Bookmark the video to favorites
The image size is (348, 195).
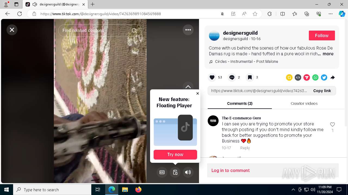[250, 77]
